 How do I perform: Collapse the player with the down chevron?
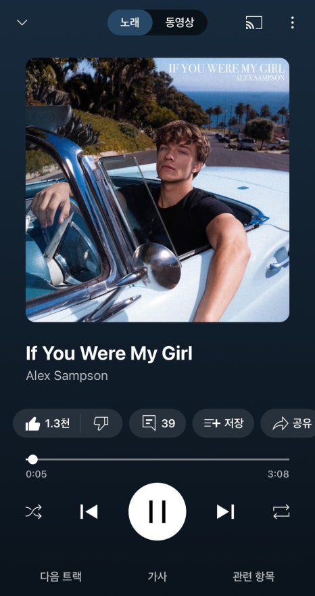[22, 22]
